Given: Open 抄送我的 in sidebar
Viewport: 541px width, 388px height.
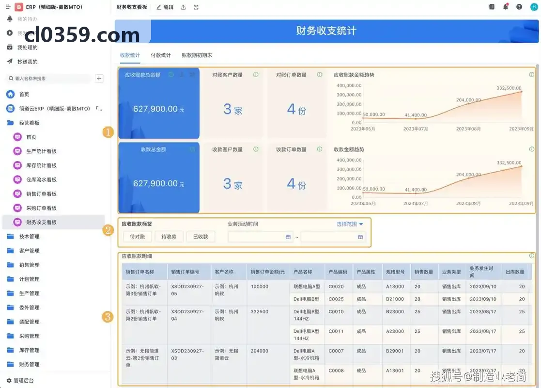Looking at the screenshot, I should pos(28,62).
